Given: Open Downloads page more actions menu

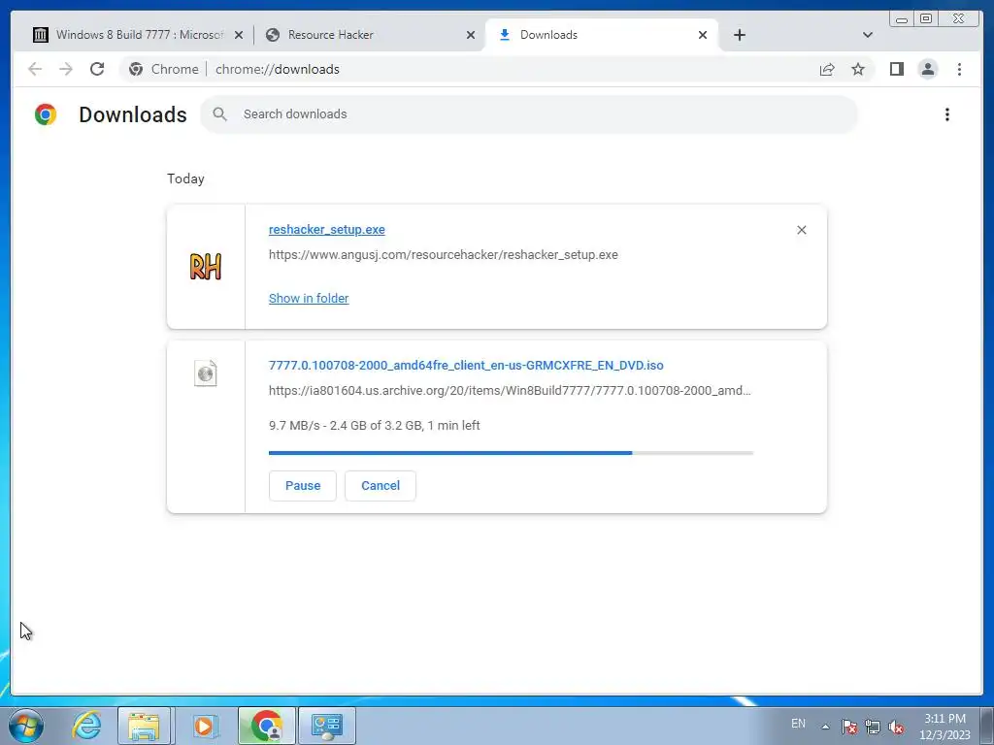Looking at the screenshot, I should tap(947, 114).
